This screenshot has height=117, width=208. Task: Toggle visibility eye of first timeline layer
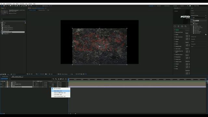click(x=1, y=83)
